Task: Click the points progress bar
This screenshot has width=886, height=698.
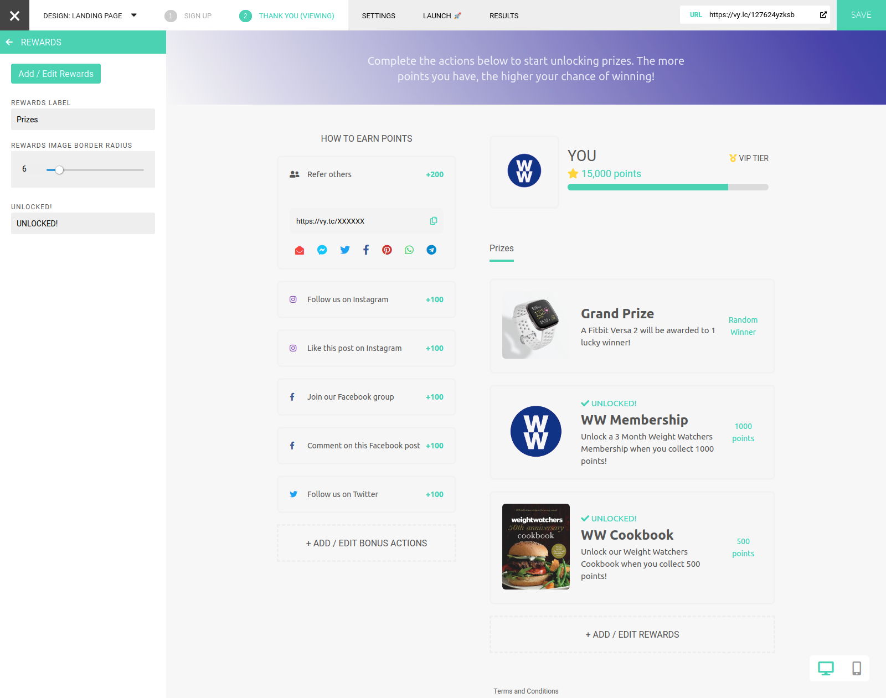Action: click(668, 187)
